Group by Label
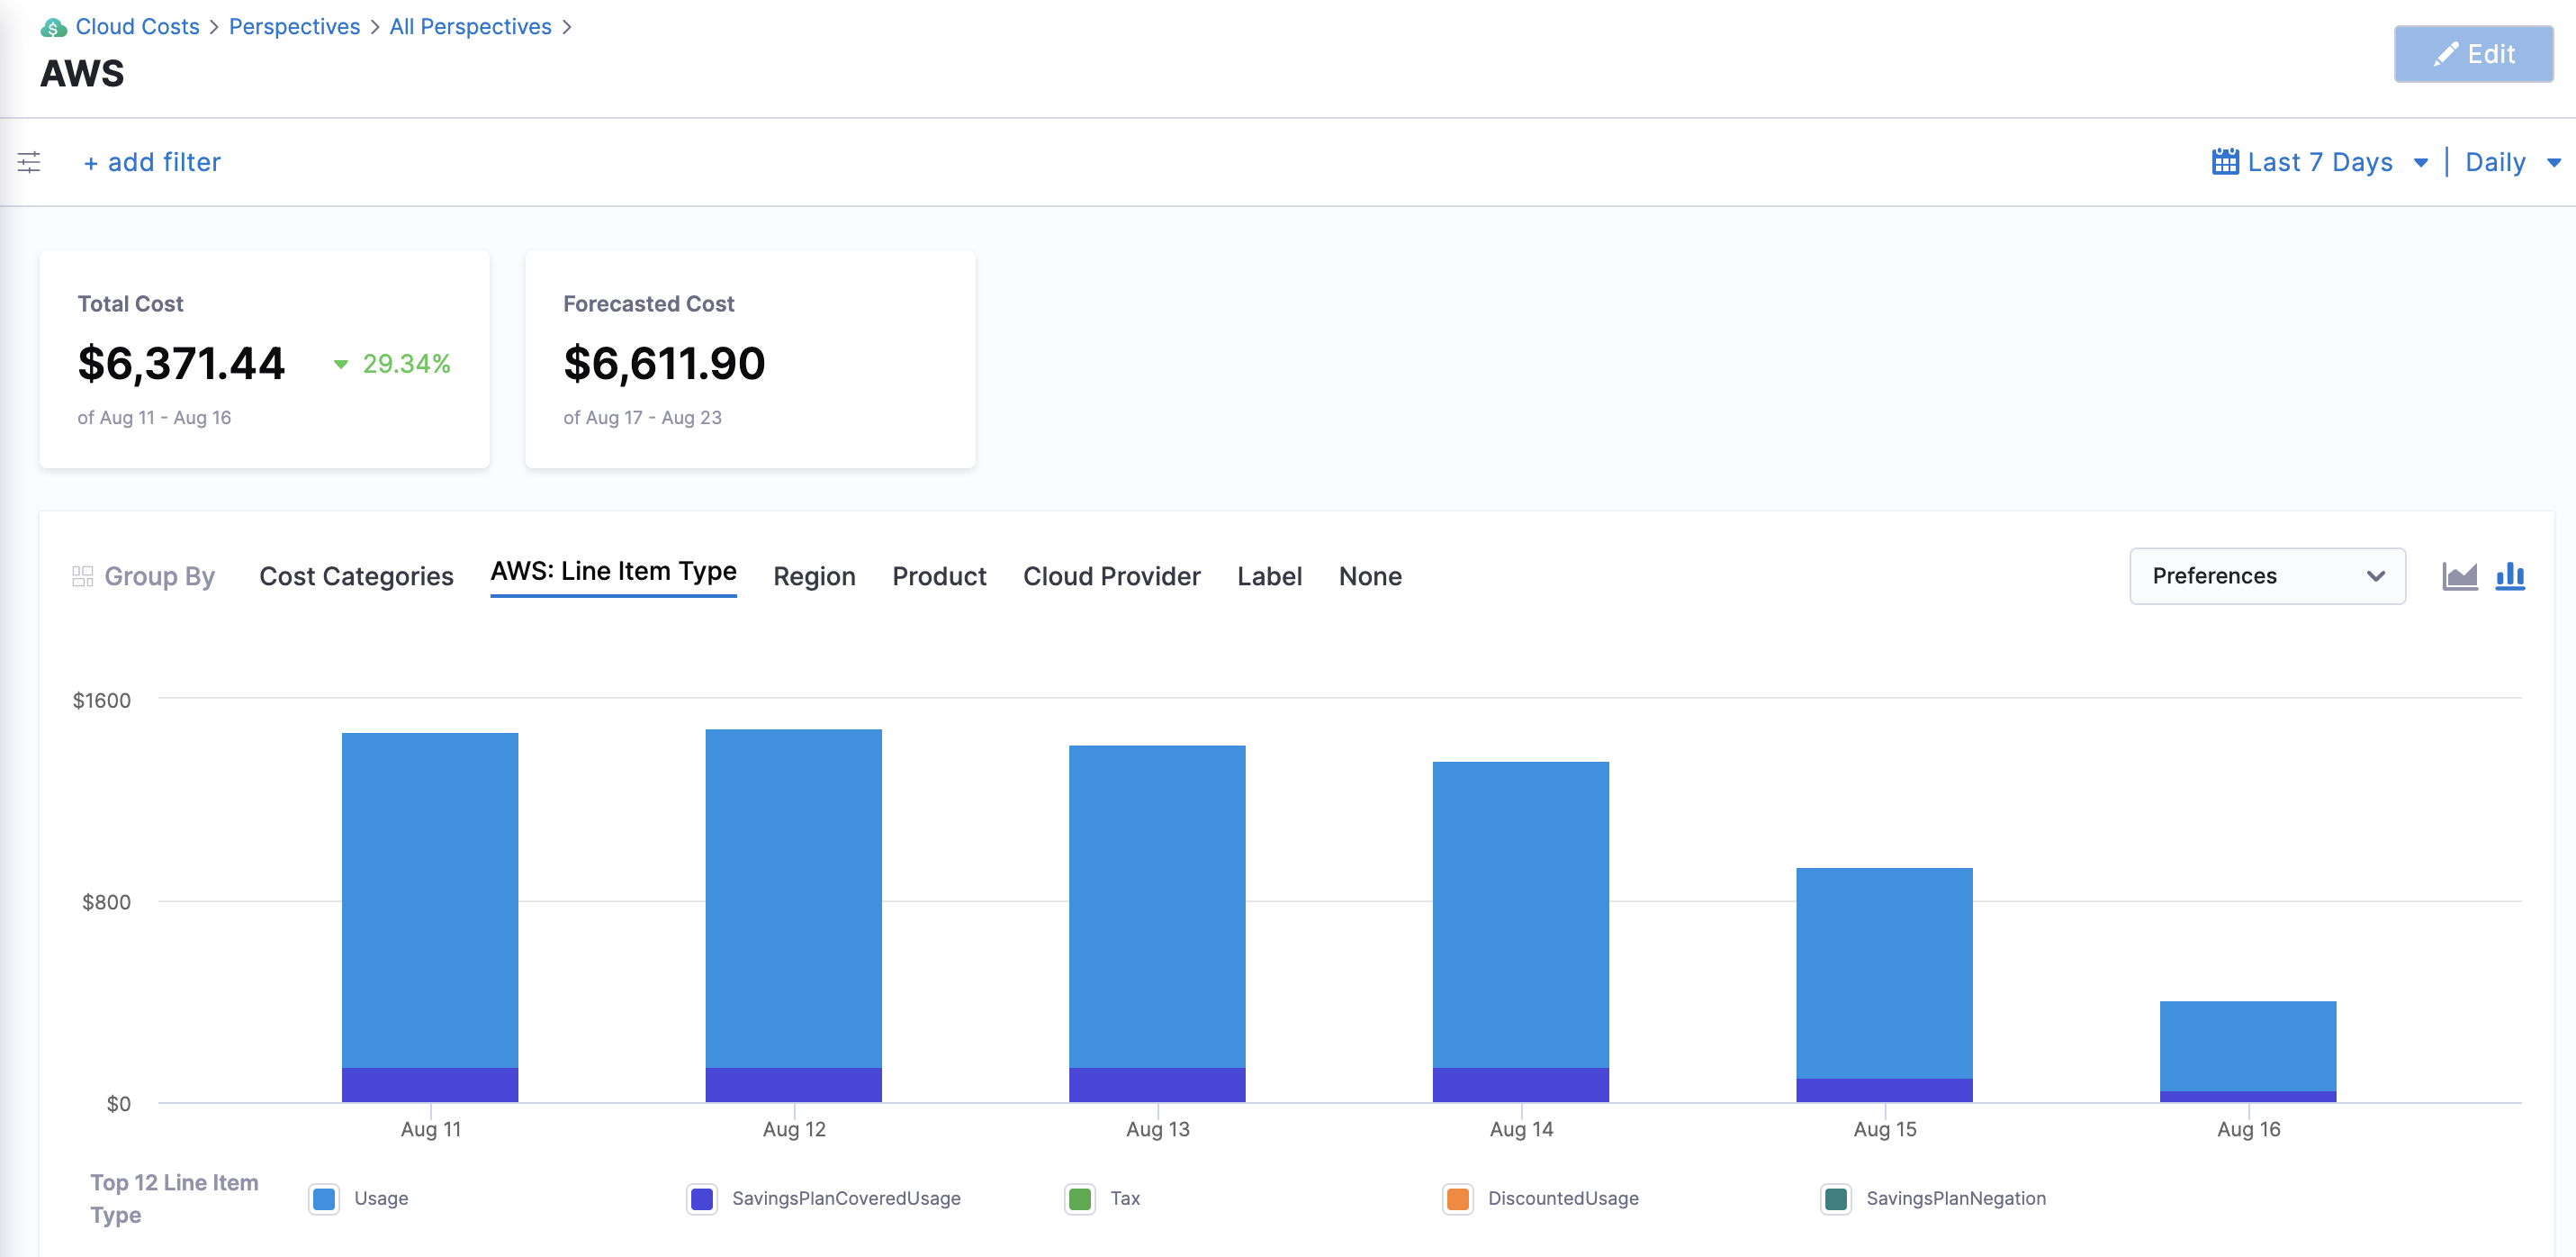This screenshot has width=2576, height=1257. 1269,576
